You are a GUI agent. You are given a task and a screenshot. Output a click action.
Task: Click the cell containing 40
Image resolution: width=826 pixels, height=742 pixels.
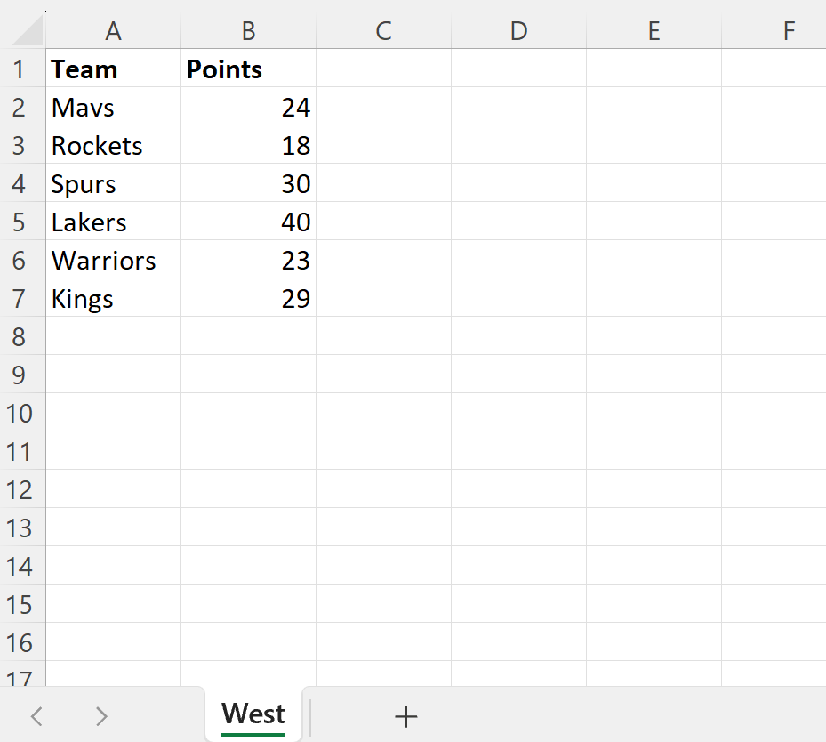[x=248, y=222]
